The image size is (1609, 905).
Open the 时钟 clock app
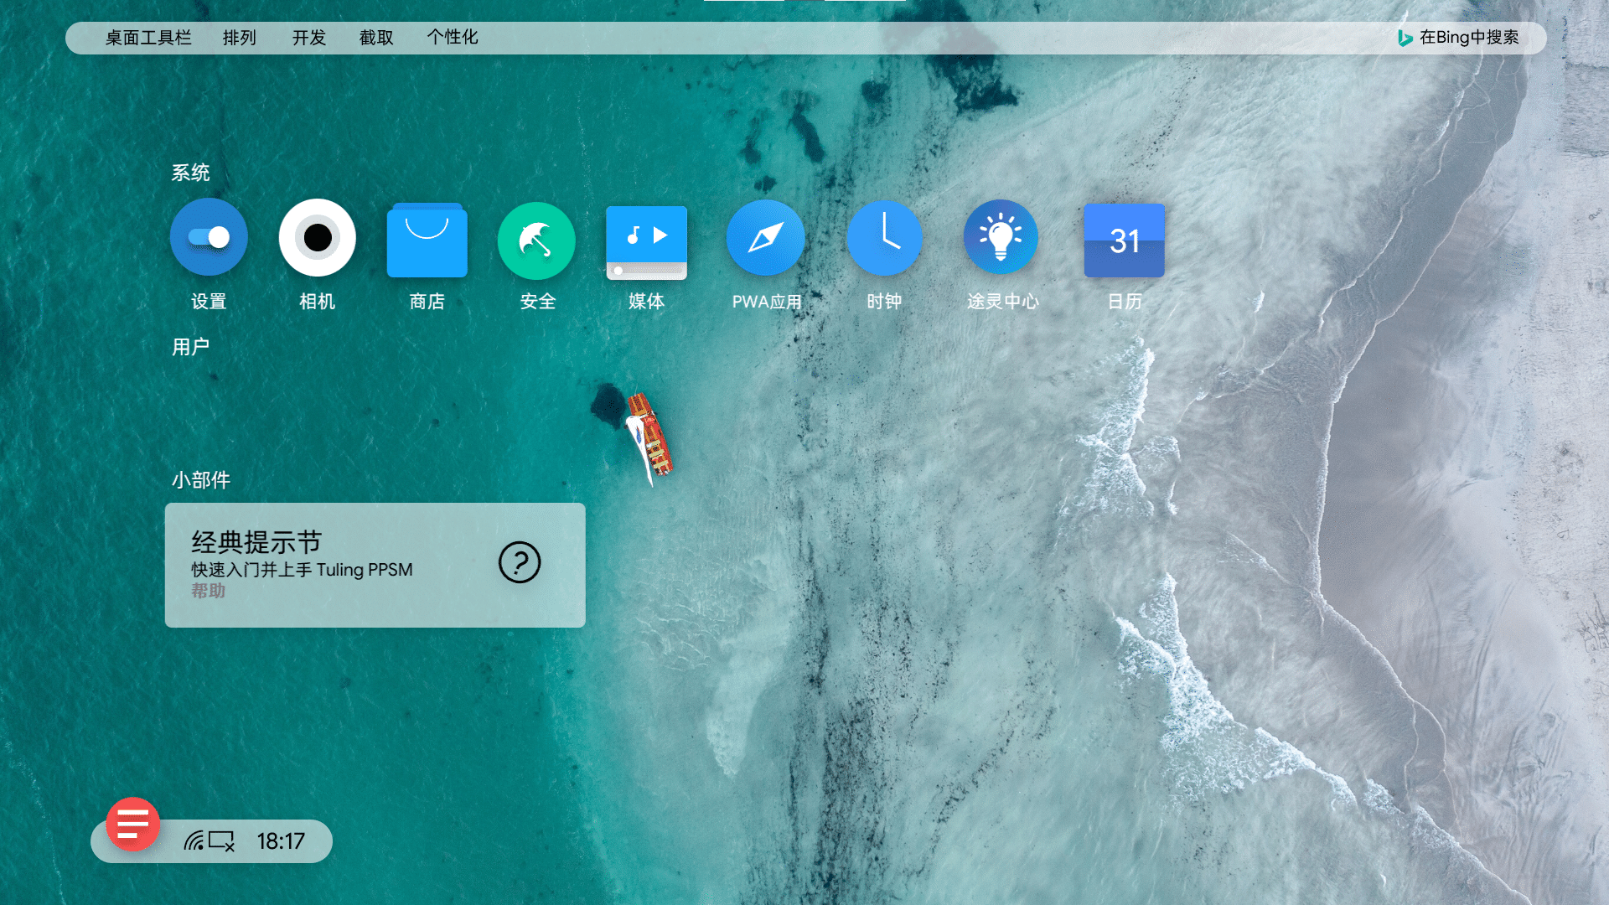click(884, 237)
